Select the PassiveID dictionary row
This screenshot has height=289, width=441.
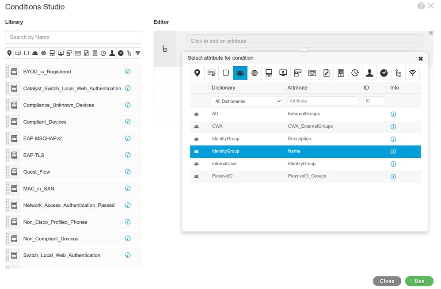[x=305, y=176]
